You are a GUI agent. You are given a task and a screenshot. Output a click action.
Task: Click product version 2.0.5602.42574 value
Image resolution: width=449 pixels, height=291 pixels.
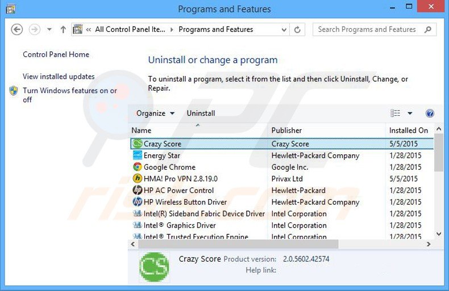coord(306,259)
